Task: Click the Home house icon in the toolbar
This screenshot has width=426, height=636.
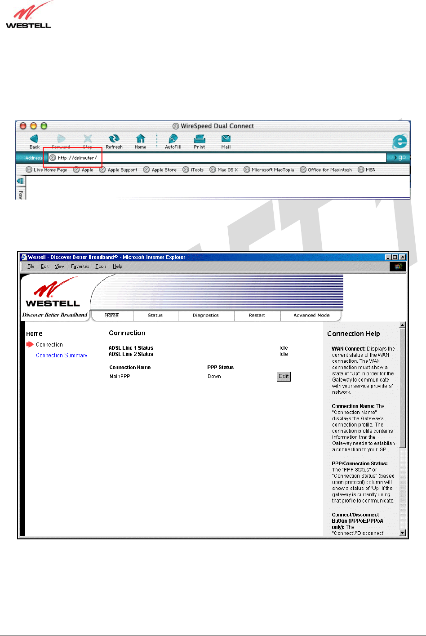Action: coord(141,138)
